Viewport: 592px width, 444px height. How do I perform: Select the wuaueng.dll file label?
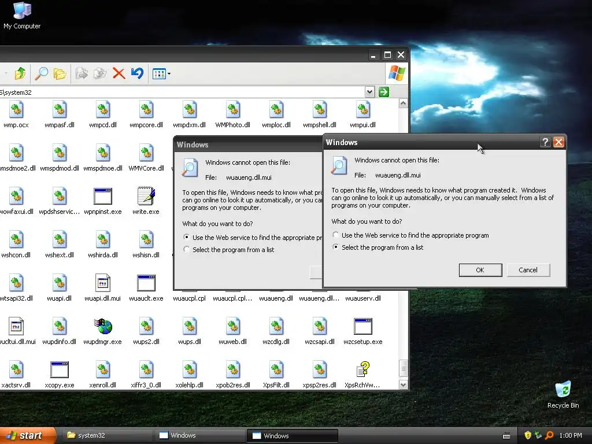click(x=276, y=298)
